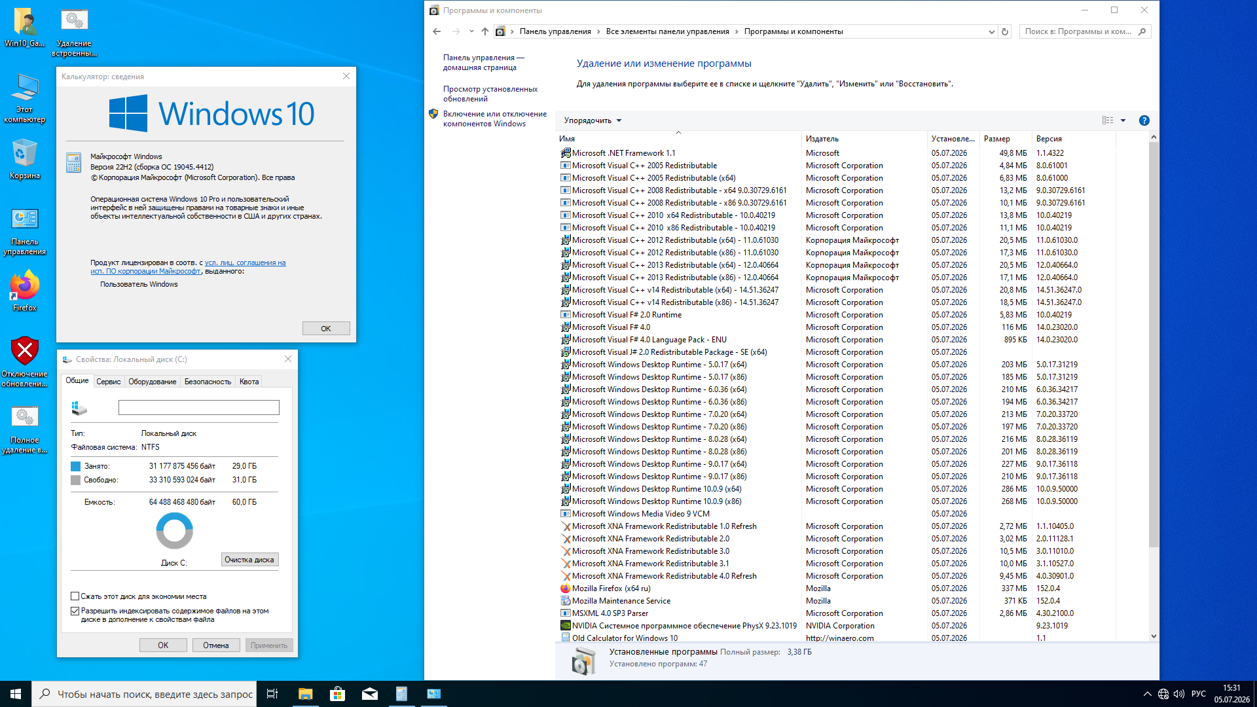Open the license agreement link
Screen dimensions: 1257x707
189,267
